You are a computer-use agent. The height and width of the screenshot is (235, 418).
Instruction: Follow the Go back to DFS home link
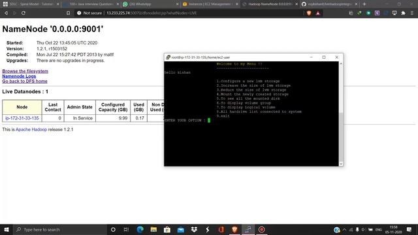25,81
